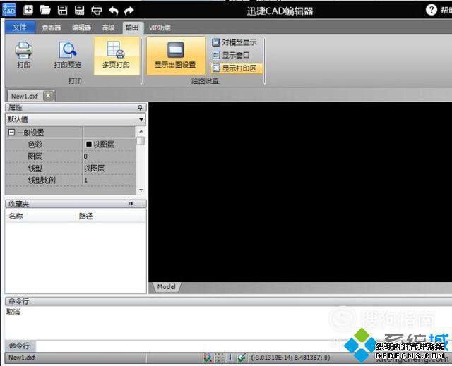Viewport: 452px width, 366px height.
Task: Redo the last action
Action: tap(129, 11)
